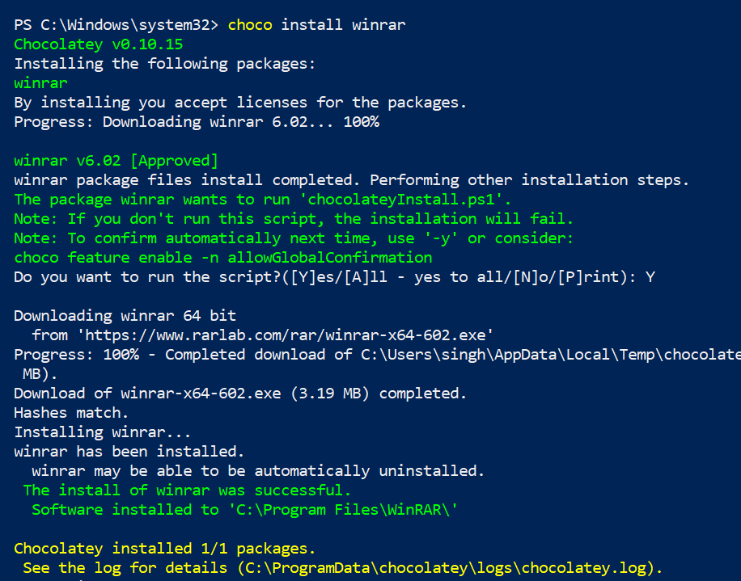Click the '[Y]es' option in prompt
The height and width of the screenshot is (581, 741).
coord(312,277)
